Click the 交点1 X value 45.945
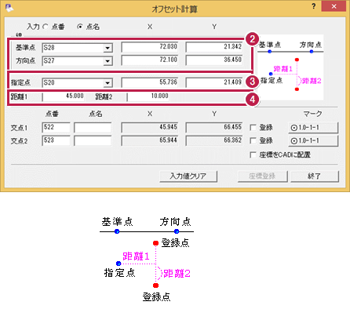 point(150,127)
